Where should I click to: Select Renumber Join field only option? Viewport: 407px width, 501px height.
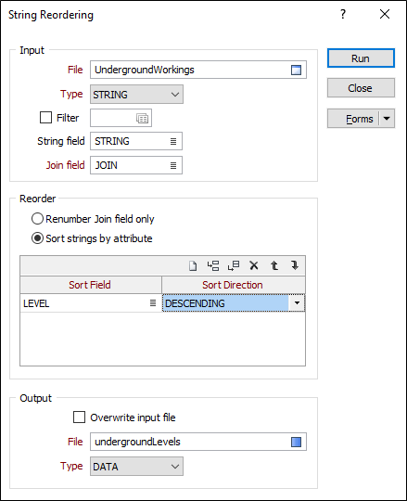(37, 219)
